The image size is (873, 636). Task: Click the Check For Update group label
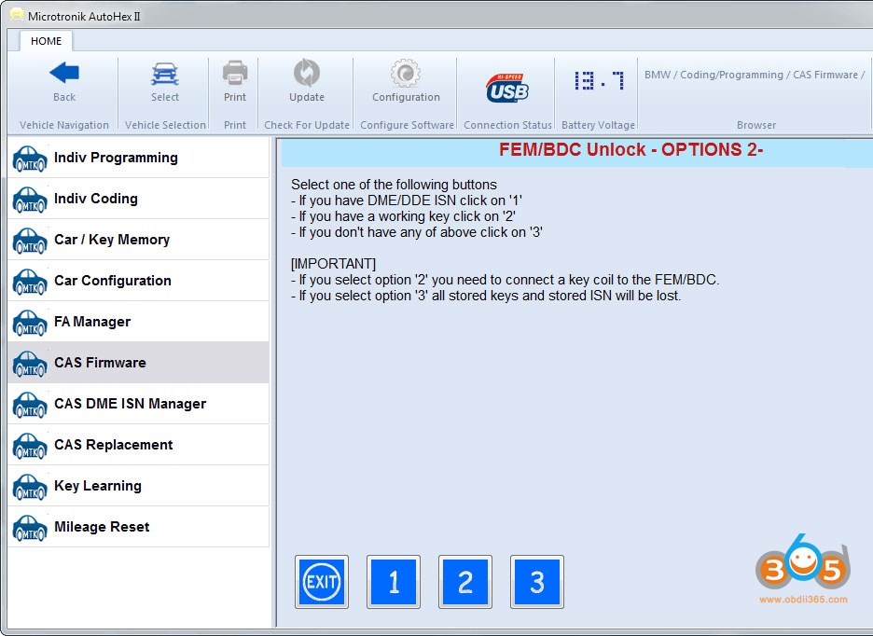[307, 125]
